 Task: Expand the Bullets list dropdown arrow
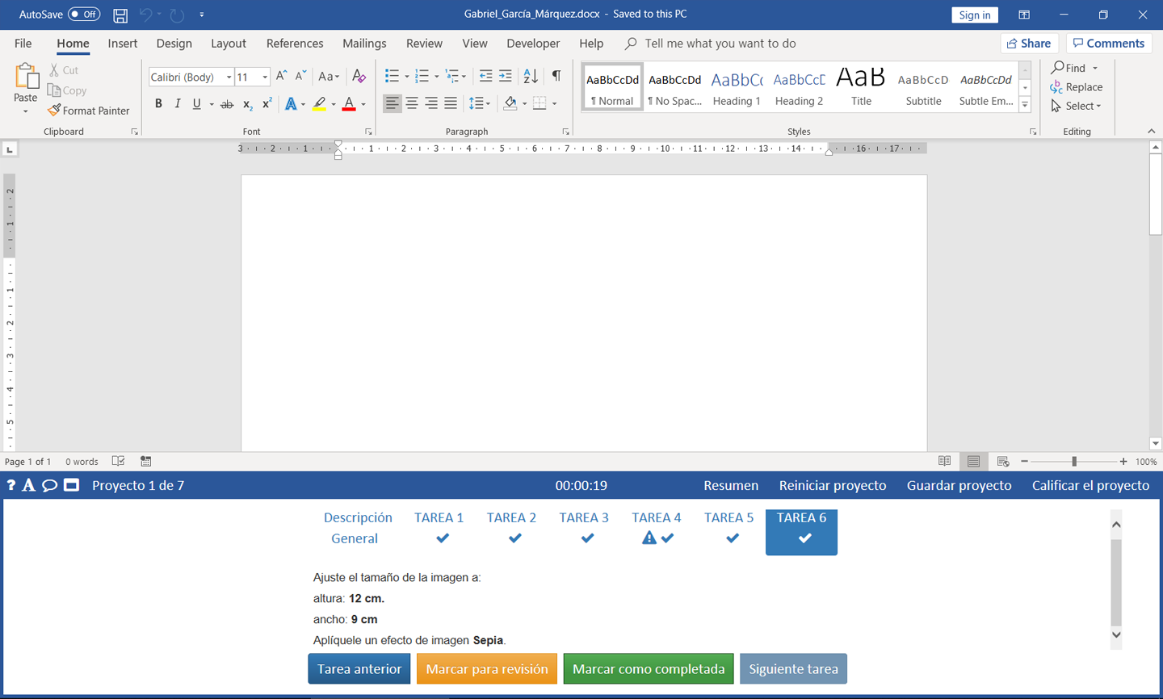point(406,77)
